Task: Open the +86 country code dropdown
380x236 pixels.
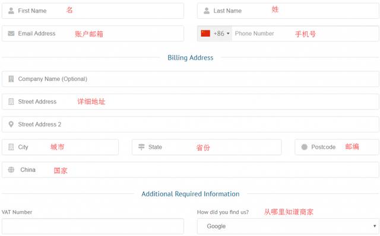Action: [x=215, y=34]
